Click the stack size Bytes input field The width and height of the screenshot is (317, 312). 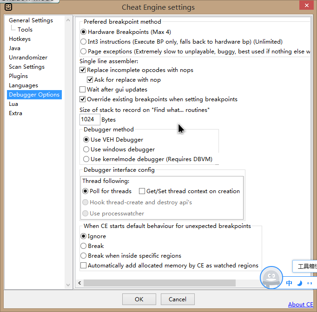tap(89, 120)
